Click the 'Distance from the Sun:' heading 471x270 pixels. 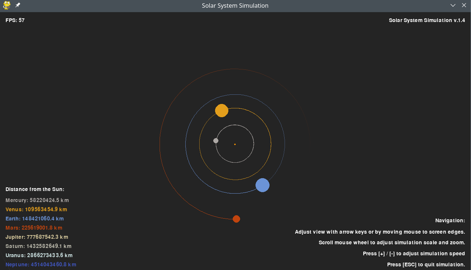[35, 189]
